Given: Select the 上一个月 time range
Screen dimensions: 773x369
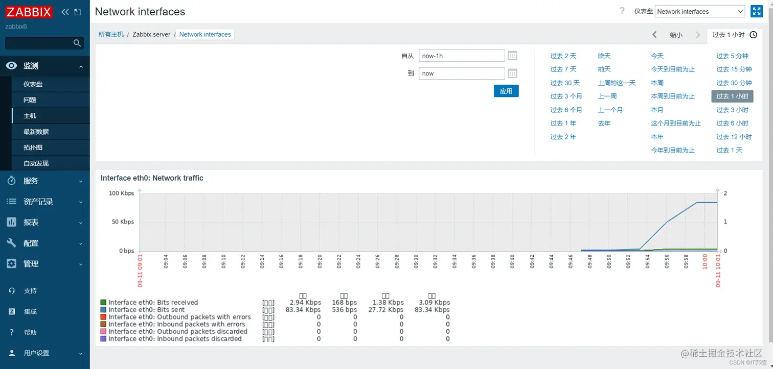Looking at the screenshot, I should (x=610, y=110).
